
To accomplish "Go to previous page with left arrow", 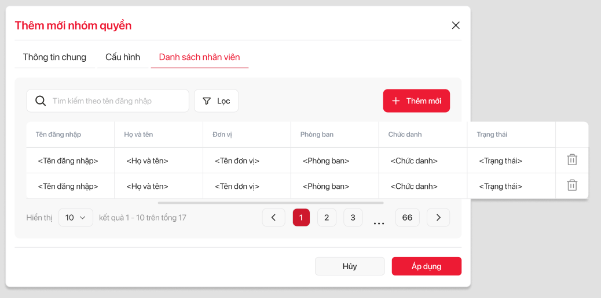I will (x=273, y=218).
